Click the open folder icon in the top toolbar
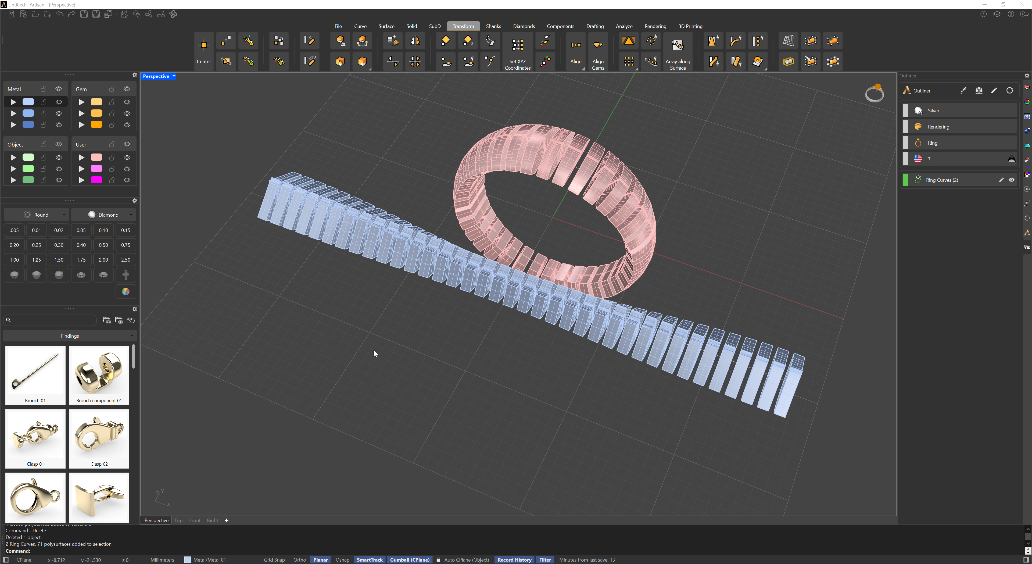1032x564 pixels. (x=35, y=15)
